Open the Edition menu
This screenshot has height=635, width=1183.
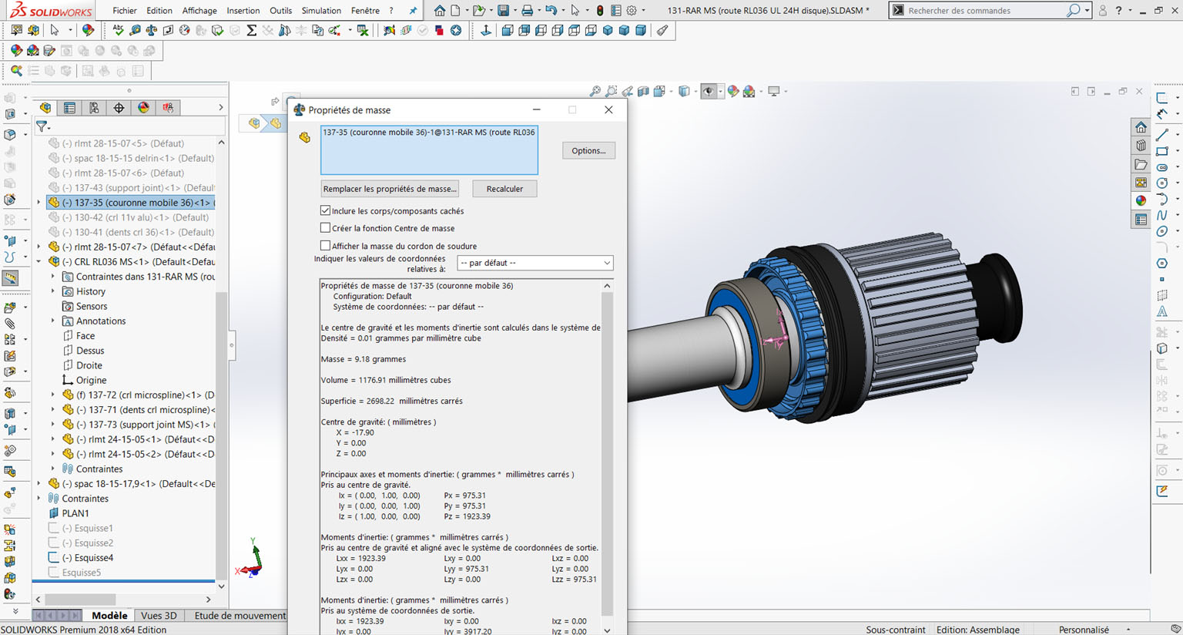tap(159, 11)
